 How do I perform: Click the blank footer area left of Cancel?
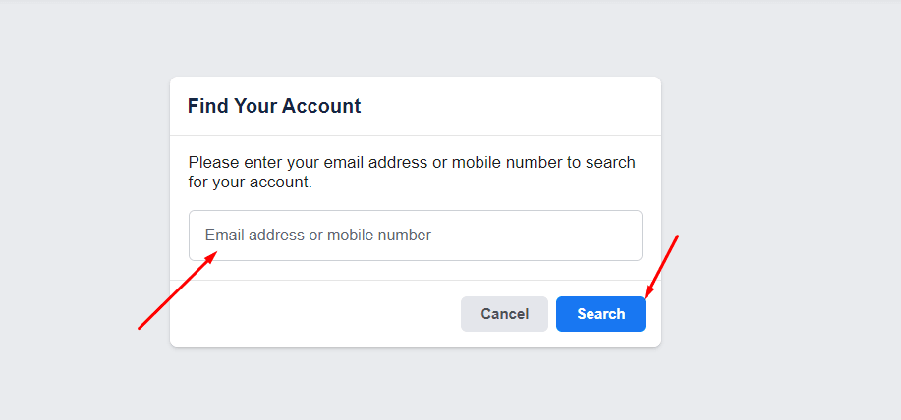pos(314,314)
